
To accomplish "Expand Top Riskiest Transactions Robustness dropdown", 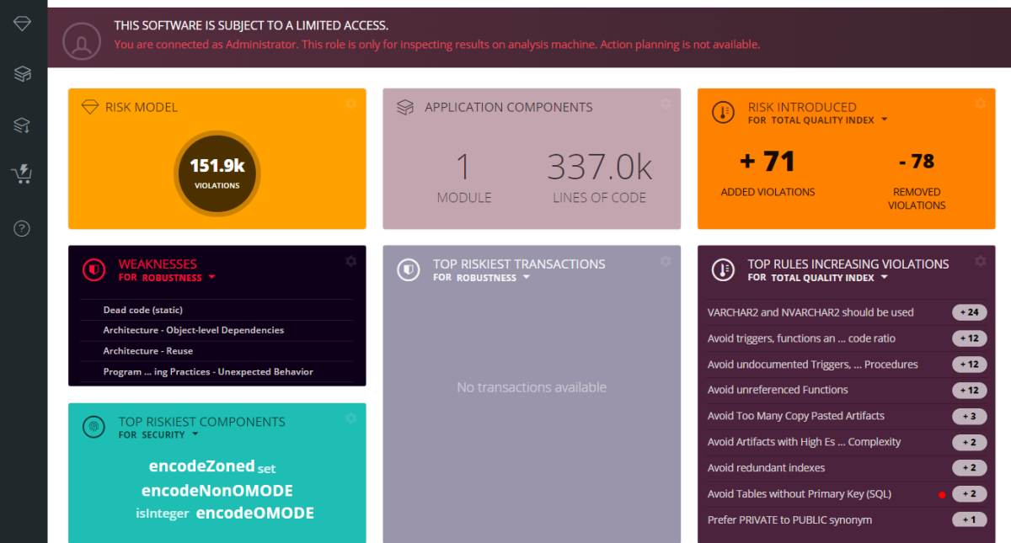I will click(527, 278).
